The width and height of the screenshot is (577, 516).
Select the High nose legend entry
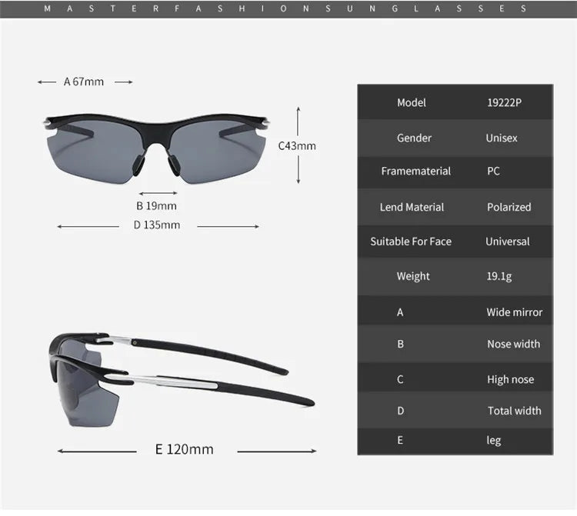[510, 379]
